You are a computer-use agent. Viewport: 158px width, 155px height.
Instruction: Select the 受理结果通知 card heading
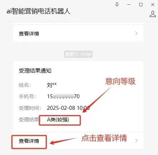35,71
